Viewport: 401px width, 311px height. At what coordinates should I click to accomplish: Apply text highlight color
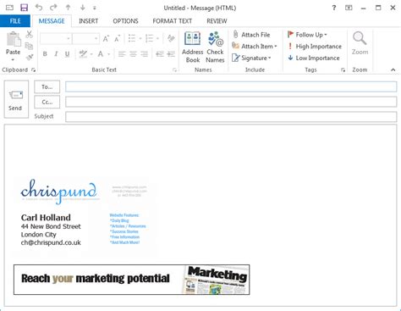(83, 53)
